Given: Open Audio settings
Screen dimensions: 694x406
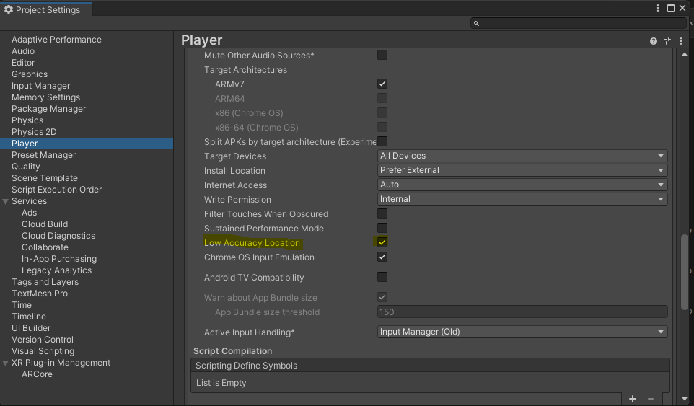Looking at the screenshot, I should 23,51.
